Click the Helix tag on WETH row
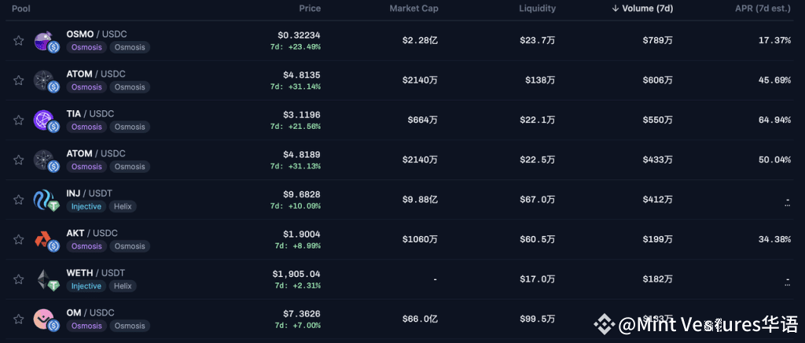 pos(123,286)
